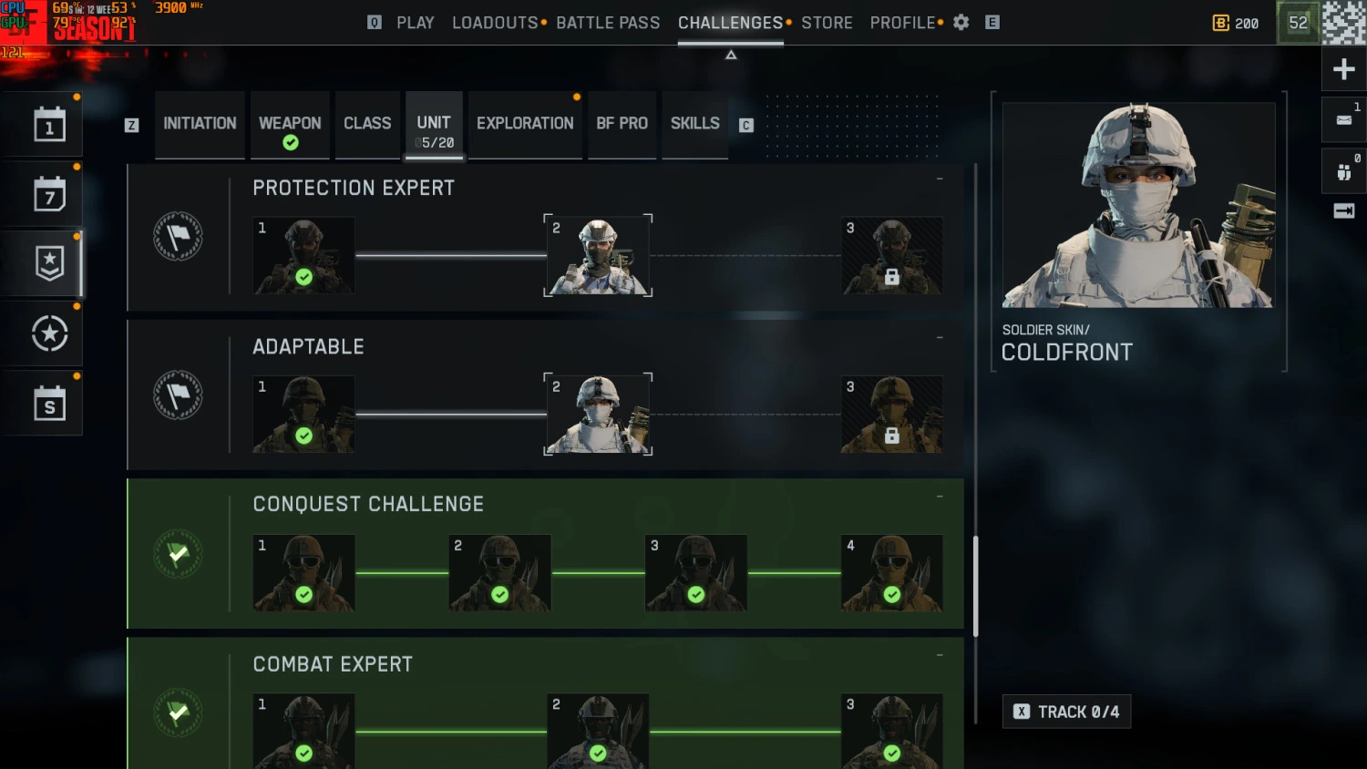Open the Battle Pass menu
This screenshot has height=769, width=1367.
click(608, 23)
